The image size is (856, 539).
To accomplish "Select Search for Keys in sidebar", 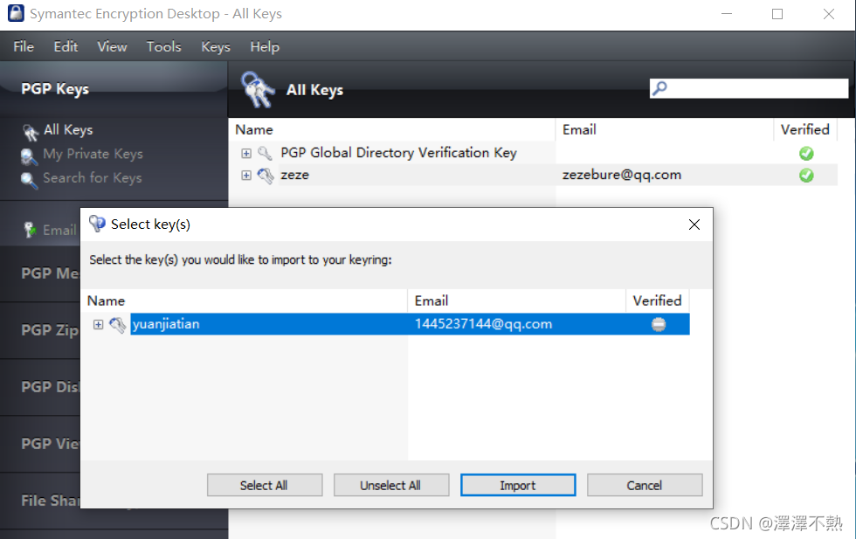I will pyautogui.click(x=93, y=178).
